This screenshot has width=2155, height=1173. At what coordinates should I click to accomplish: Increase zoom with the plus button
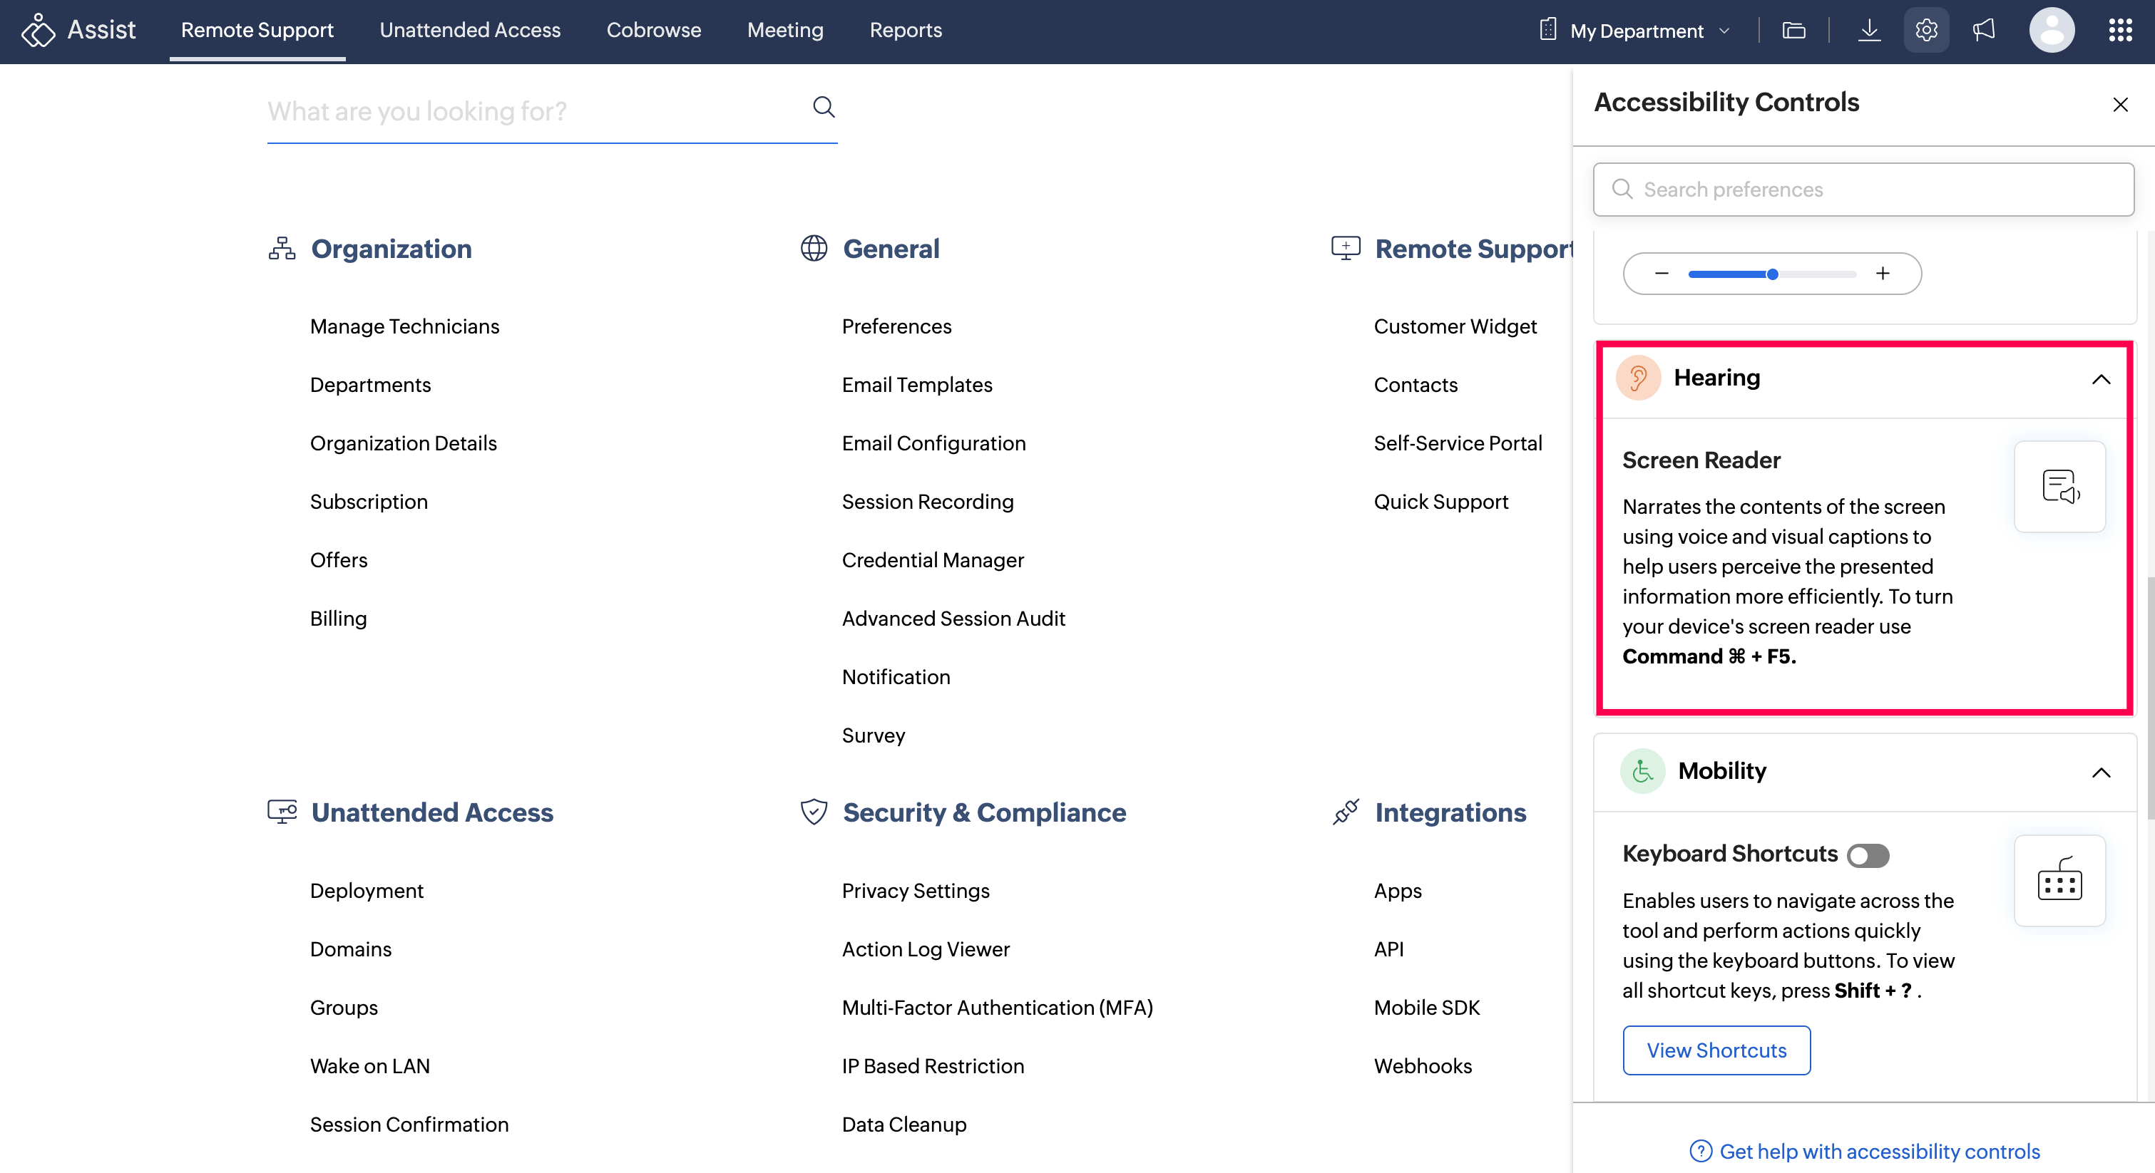1883,274
